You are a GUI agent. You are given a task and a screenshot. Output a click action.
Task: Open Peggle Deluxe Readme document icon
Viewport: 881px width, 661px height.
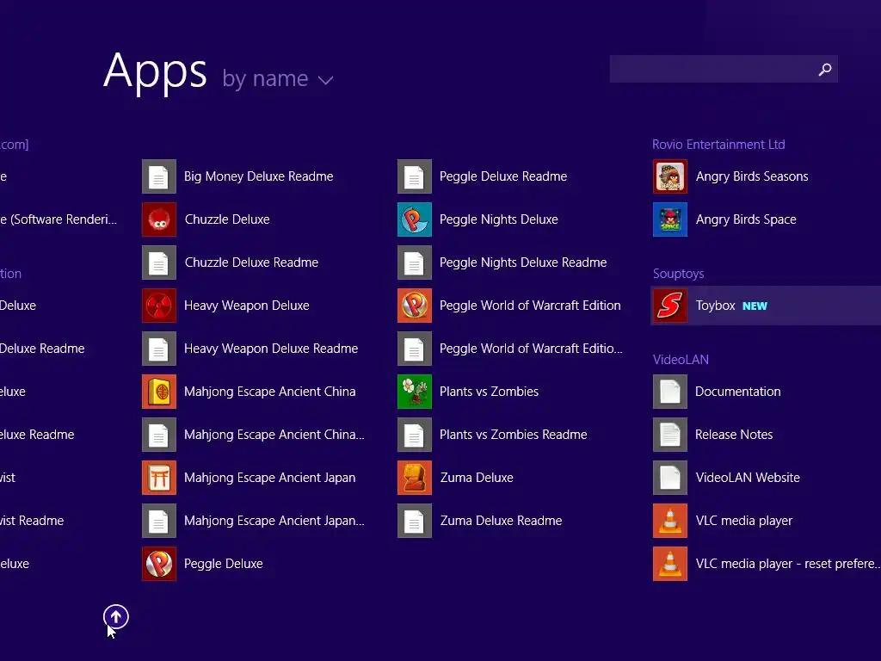coord(415,176)
